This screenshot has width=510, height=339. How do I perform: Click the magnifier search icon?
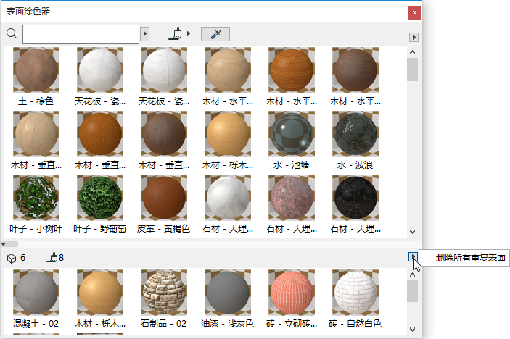pos(11,34)
